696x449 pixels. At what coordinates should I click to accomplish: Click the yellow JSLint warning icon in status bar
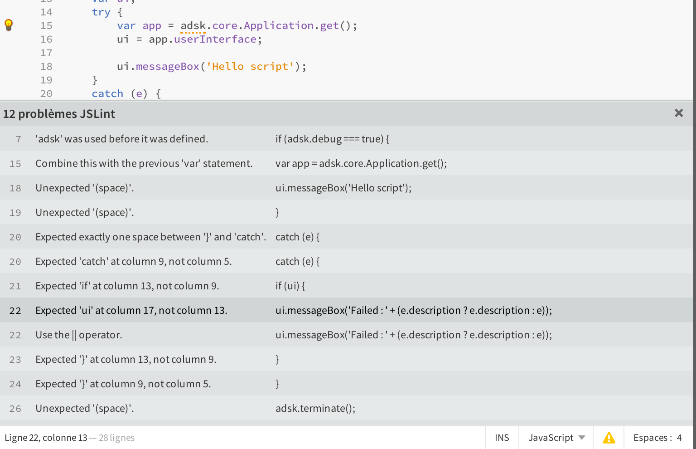tap(609, 437)
